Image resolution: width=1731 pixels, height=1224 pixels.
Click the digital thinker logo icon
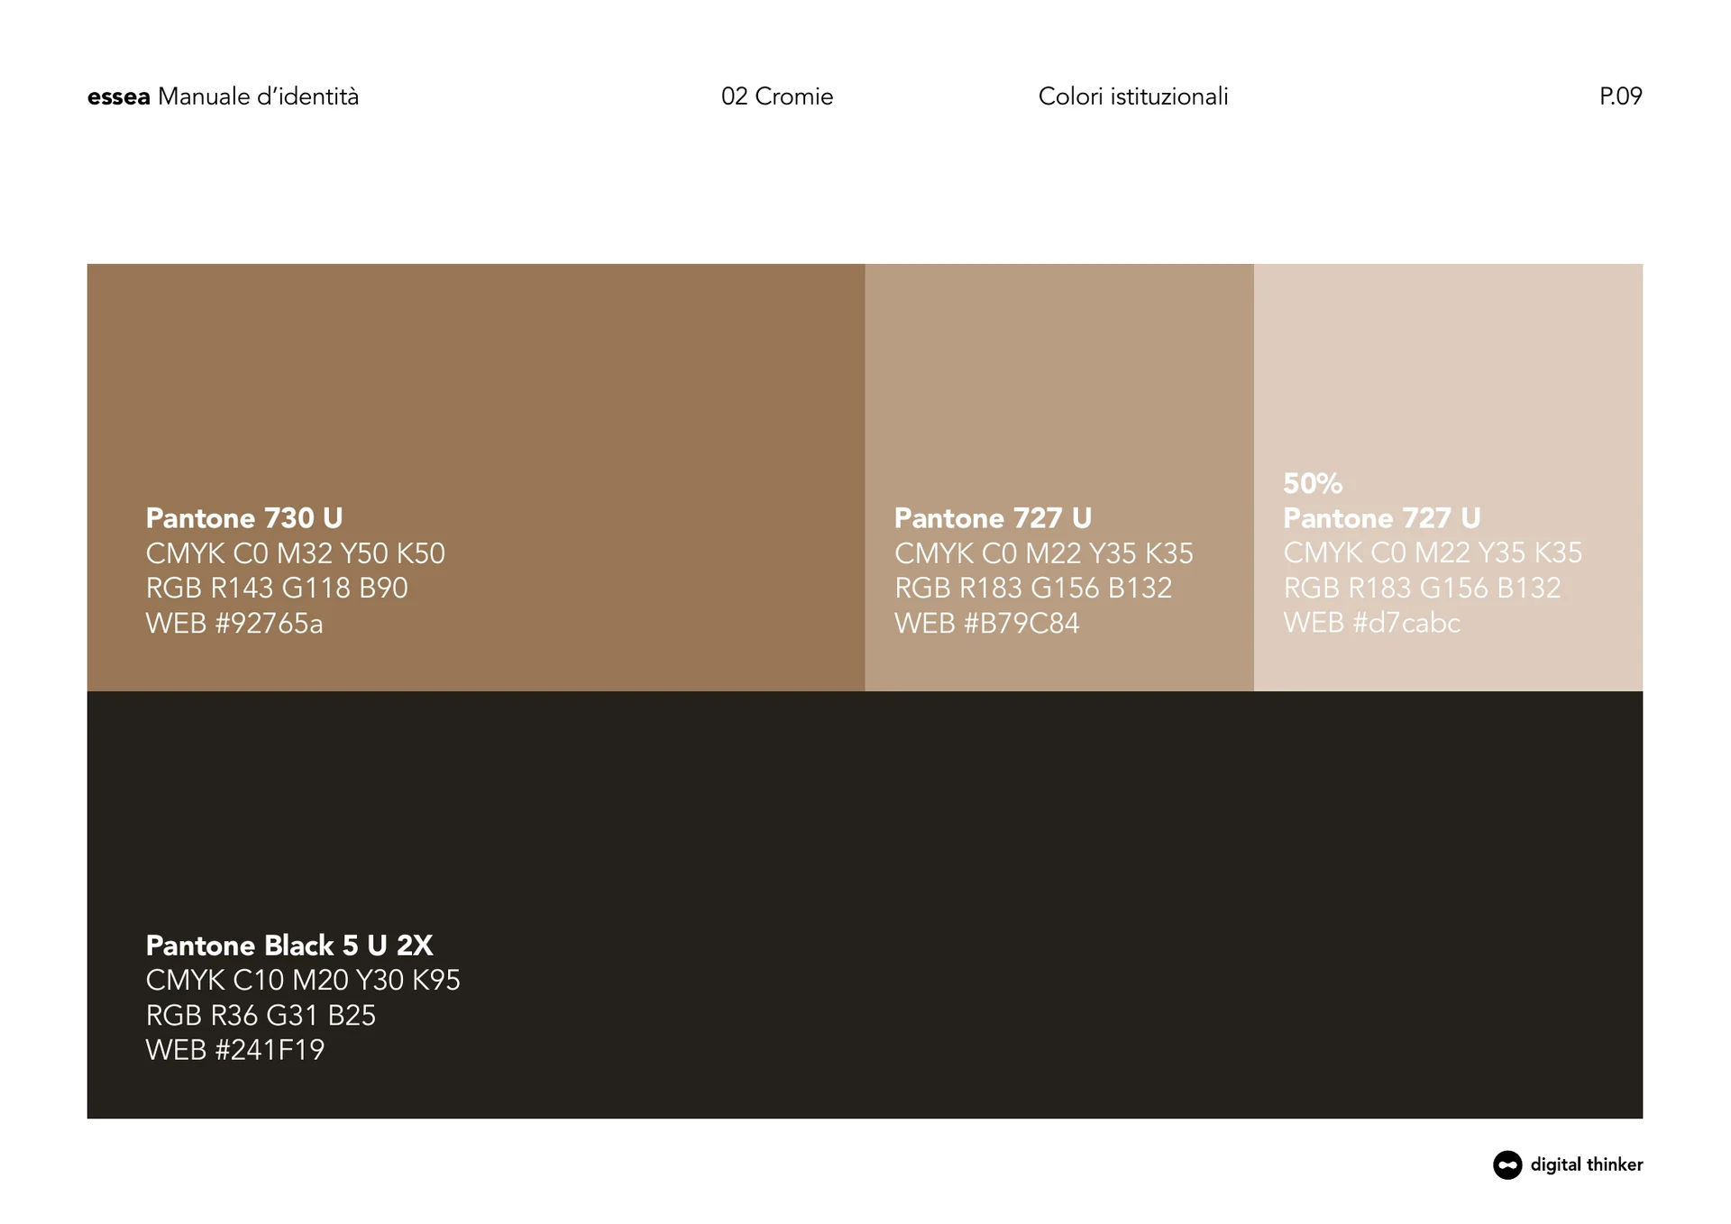pyautogui.click(x=1507, y=1165)
